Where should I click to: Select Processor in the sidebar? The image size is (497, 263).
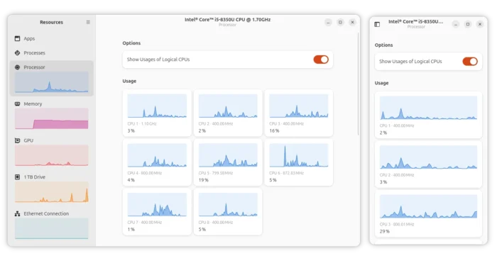tap(52, 79)
